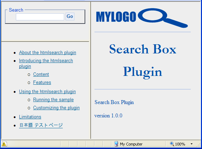Open the Limitations link
Image resolution: width=202 pixels, height=149 pixels.
pos(30,117)
